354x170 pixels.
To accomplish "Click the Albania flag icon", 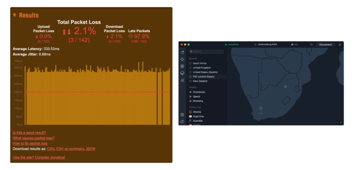I will coord(190,112).
